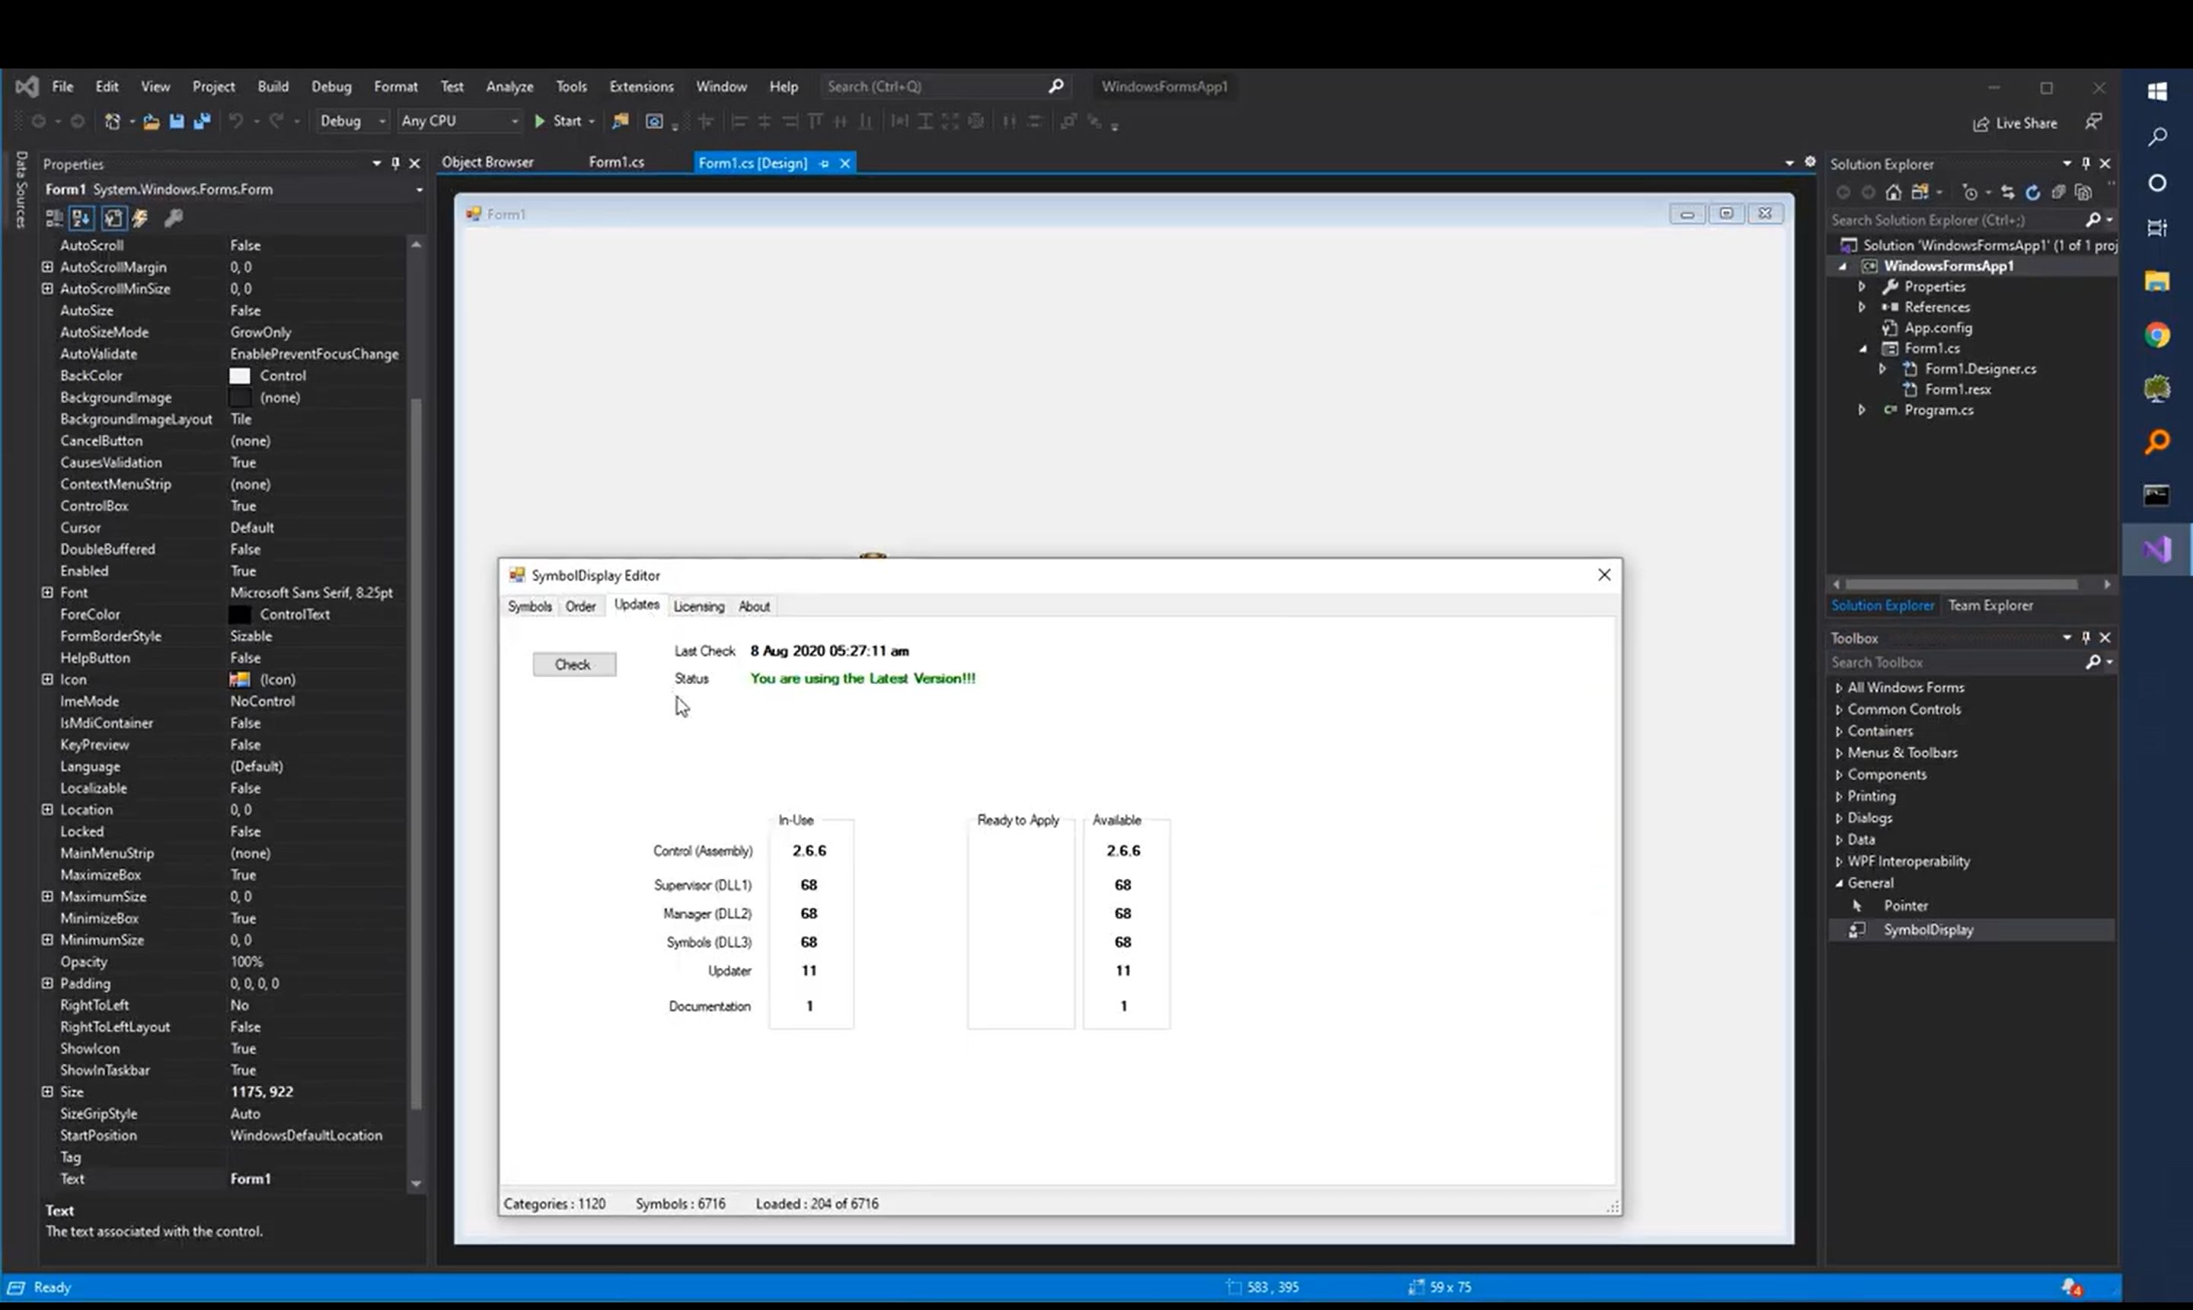Switch to the Team Explorer tab
Viewport: 2193px width, 1310px height.
(x=1990, y=605)
